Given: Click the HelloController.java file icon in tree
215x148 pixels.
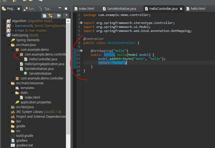Looking at the screenshot, I should point(26,59).
